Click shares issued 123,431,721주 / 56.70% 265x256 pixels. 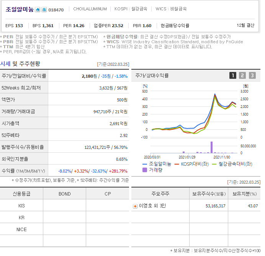click(106, 147)
